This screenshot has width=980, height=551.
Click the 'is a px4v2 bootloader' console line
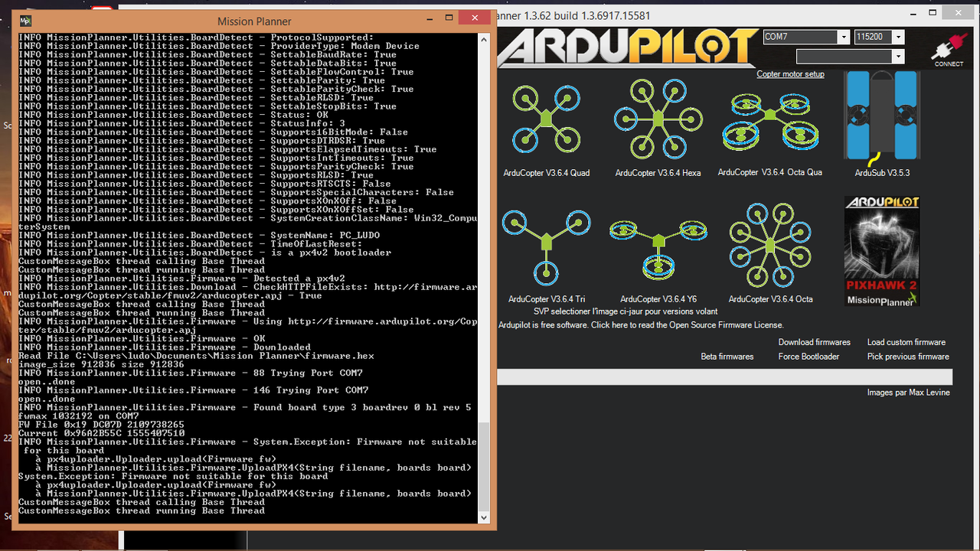pos(205,253)
